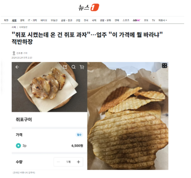Screen dimensions: 191x178
Task: Select the 3p price radio option
Action: 18,145
